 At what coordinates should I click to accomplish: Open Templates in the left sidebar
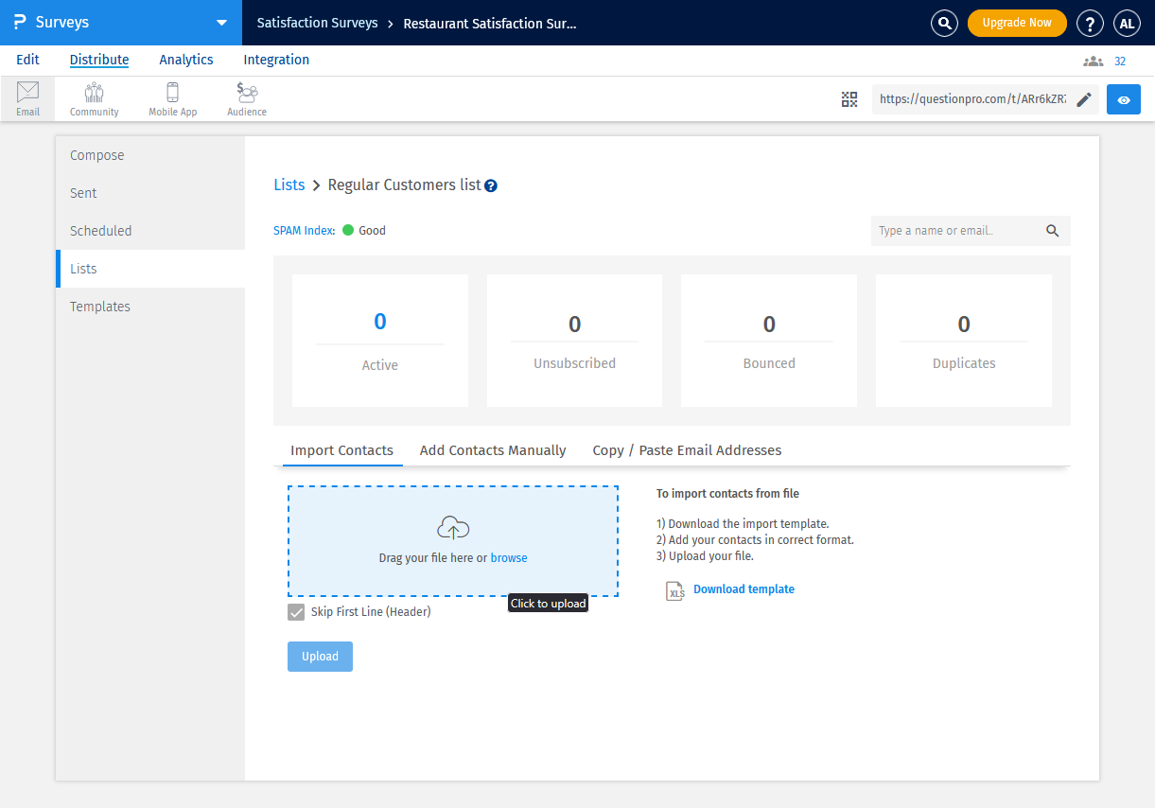[x=100, y=307]
